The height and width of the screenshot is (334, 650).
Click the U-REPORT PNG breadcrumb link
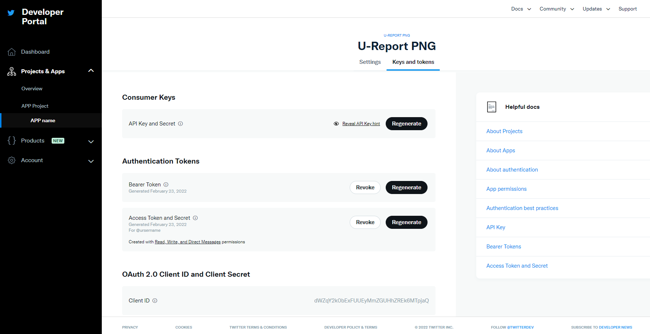(x=397, y=36)
